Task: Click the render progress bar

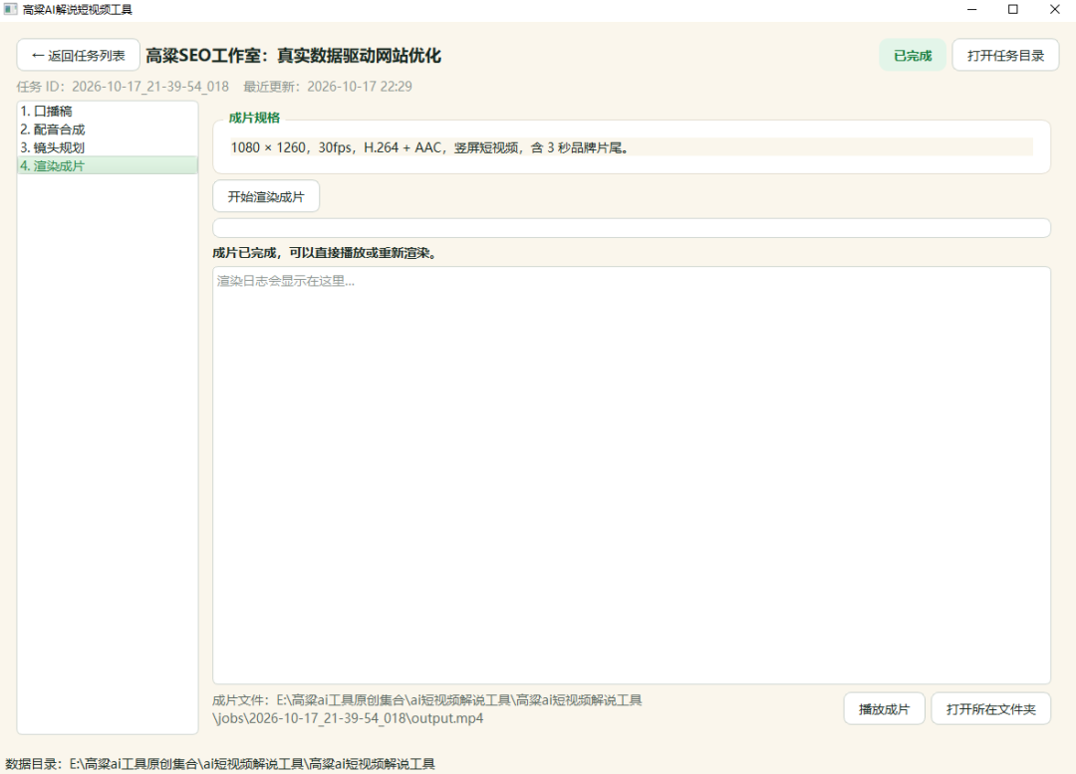Action: point(632,228)
